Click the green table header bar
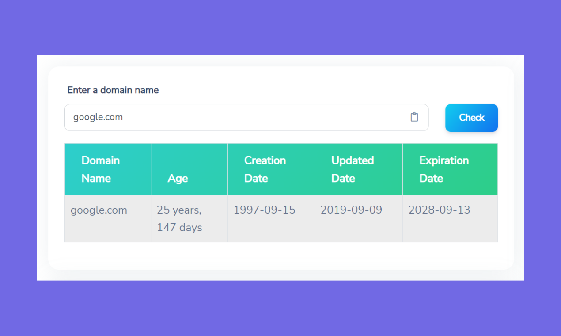Image resolution: width=561 pixels, height=336 pixels. [281, 169]
